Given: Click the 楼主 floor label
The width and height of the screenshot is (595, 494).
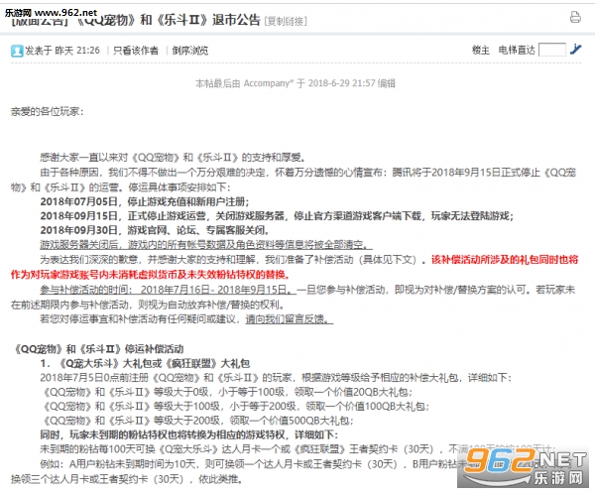Looking at the screenshot, I should click(481, 49).
